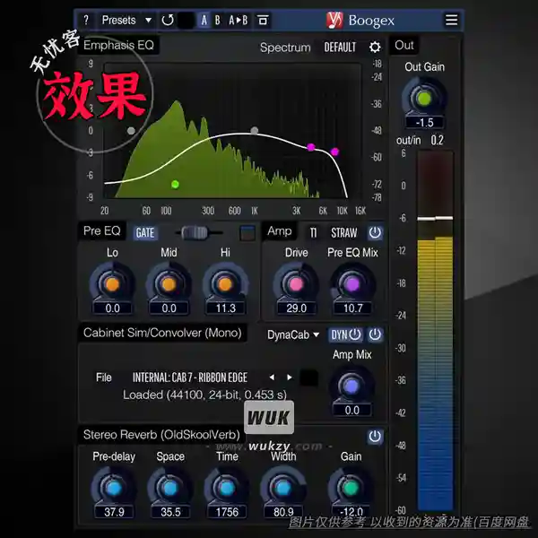538x538 pixels.
Task: Edit the Pre EQ Mix value 10.7
Action: click(x=353, y=308)
